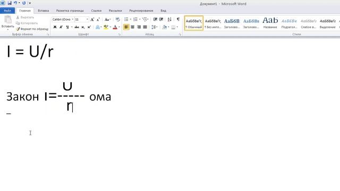Apply Обычный style
This screenshot has height=191, width=340.
point(194,23)
